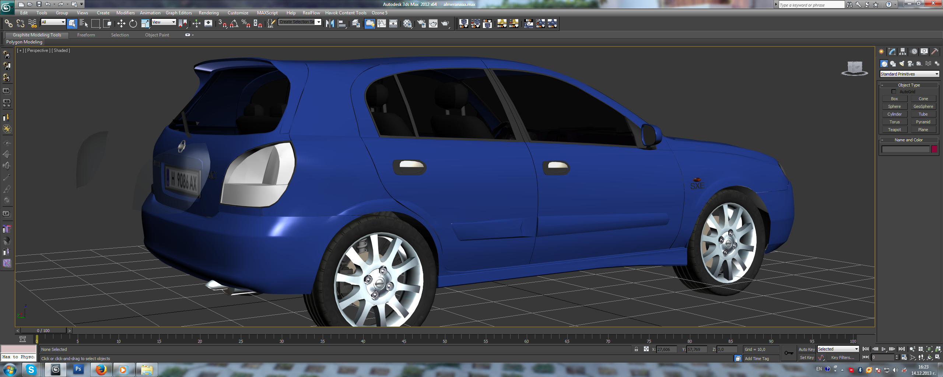Switch to the Freeform ribbon tab
Screen dimensions: 943x377
click(x=86, y=35)
